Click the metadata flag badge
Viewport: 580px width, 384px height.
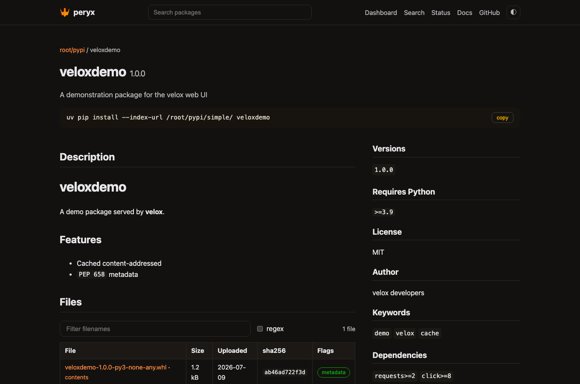click(333, 372)
